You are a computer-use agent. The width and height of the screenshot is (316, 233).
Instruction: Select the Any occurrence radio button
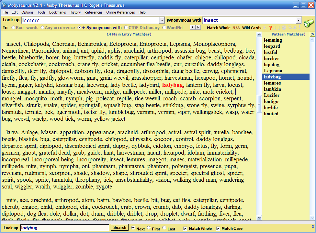pyautogui.click(x=42, y=27)
